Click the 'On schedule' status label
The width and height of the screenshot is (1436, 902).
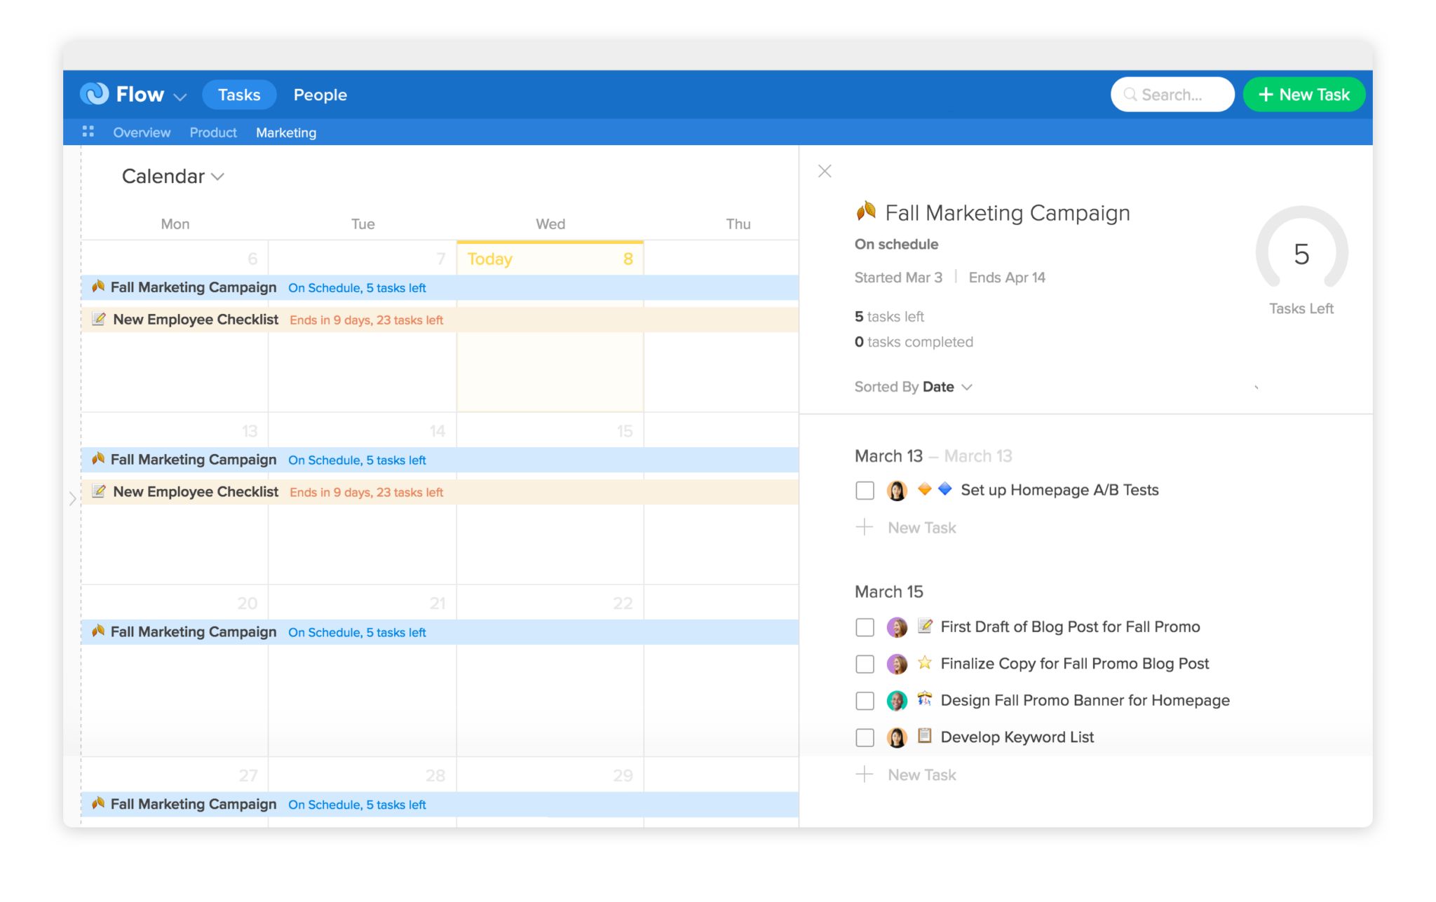tap(896, 245)
